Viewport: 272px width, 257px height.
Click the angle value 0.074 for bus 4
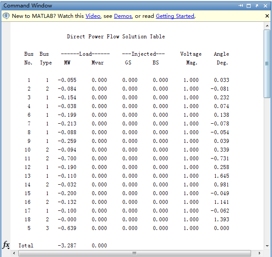point(221,106)
